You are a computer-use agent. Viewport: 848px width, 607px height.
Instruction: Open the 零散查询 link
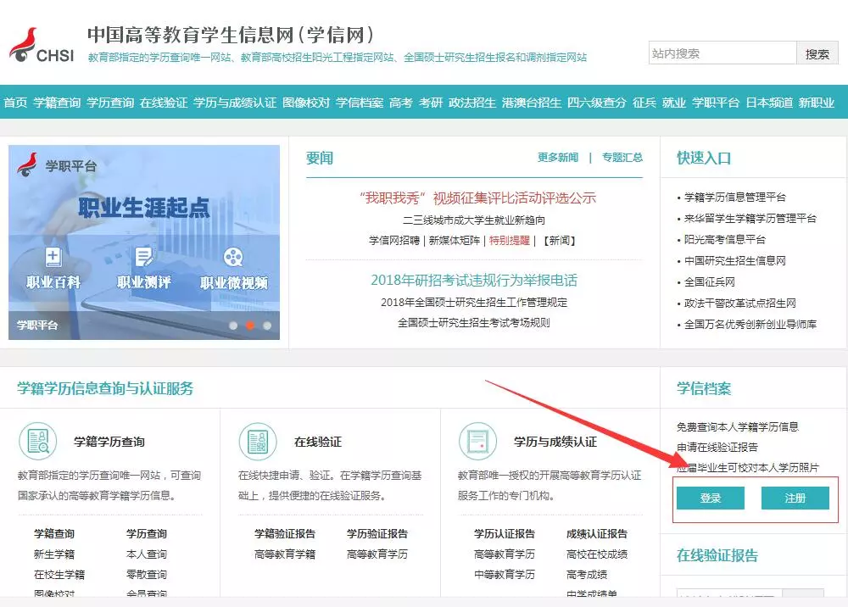pyautogui.click(x=147, y=575)
